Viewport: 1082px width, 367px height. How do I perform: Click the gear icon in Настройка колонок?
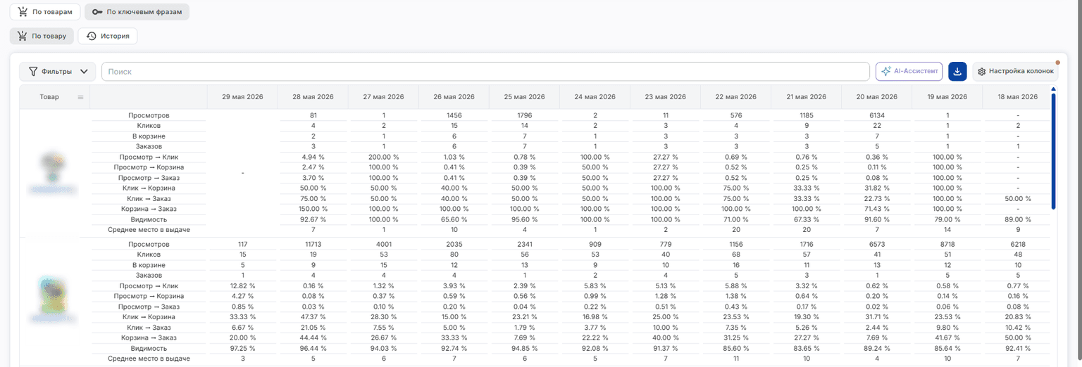pyautogui.click(x=982, y=72)
